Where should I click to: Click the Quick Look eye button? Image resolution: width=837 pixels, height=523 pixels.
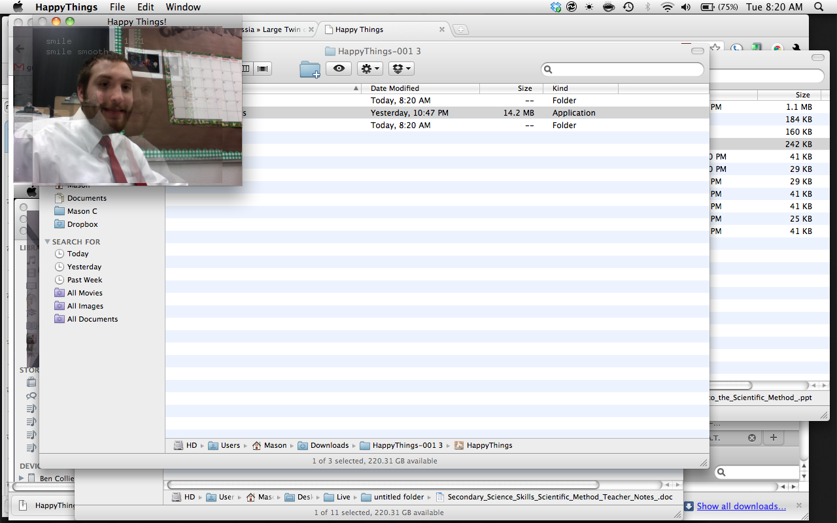[x=339, y=69]
